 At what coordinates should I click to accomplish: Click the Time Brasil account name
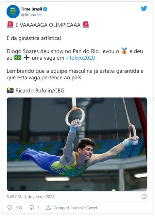point(31,9)
